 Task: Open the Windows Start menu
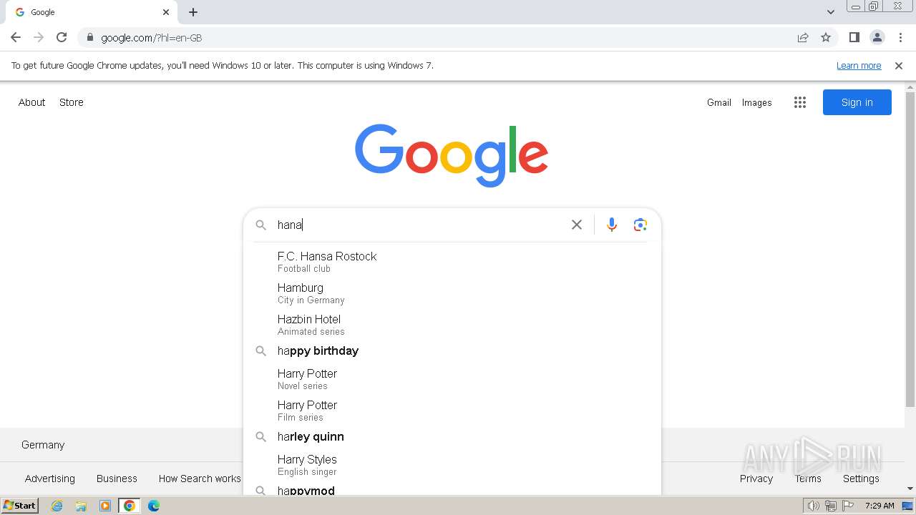(x=20, y=505)
